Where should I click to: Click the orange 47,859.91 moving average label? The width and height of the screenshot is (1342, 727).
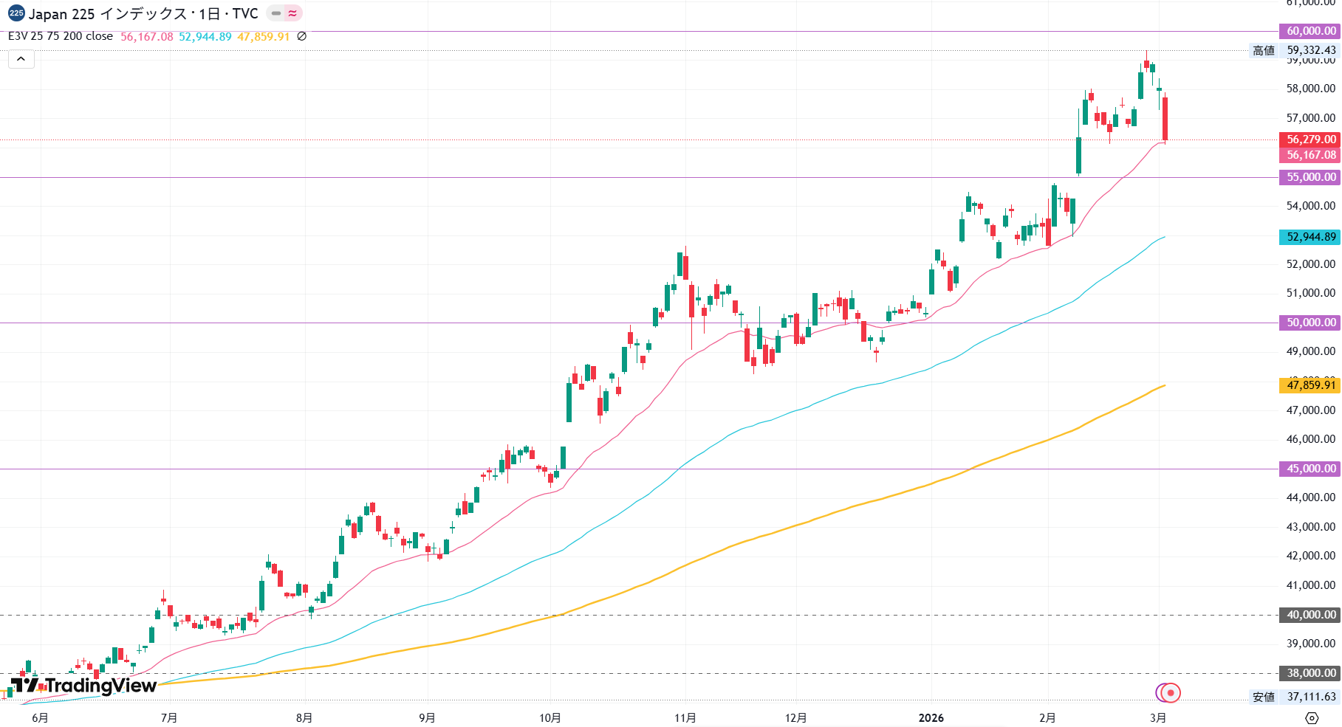[x=1310, y=385]
